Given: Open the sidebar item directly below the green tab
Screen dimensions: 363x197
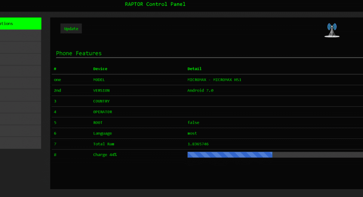Looking at the screenshot, I should (20, 36).
